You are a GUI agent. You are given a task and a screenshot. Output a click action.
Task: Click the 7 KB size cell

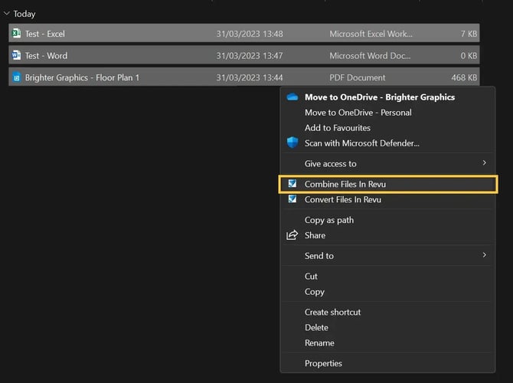[x=469, y=34]
